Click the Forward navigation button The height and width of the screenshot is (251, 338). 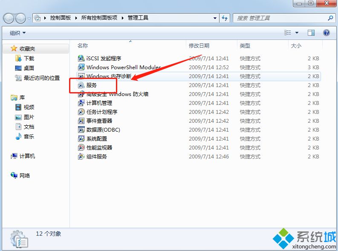[x=21, y=18]
